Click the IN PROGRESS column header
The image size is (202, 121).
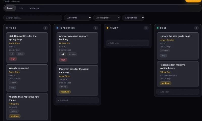point(67,28)
